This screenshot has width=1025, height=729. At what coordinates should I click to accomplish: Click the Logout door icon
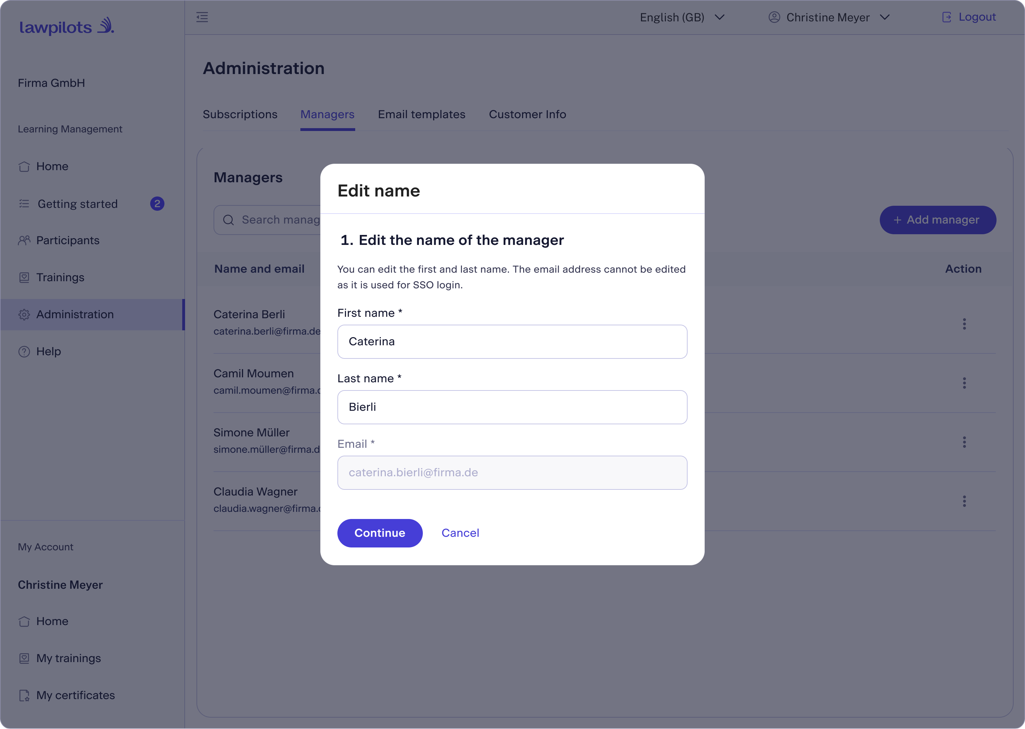[x=946, y=17]
